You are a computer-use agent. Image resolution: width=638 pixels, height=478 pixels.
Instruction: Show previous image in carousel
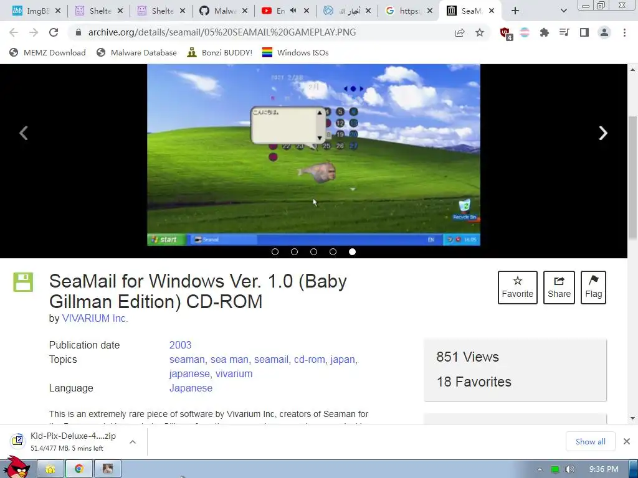click(x=24, y=133)
